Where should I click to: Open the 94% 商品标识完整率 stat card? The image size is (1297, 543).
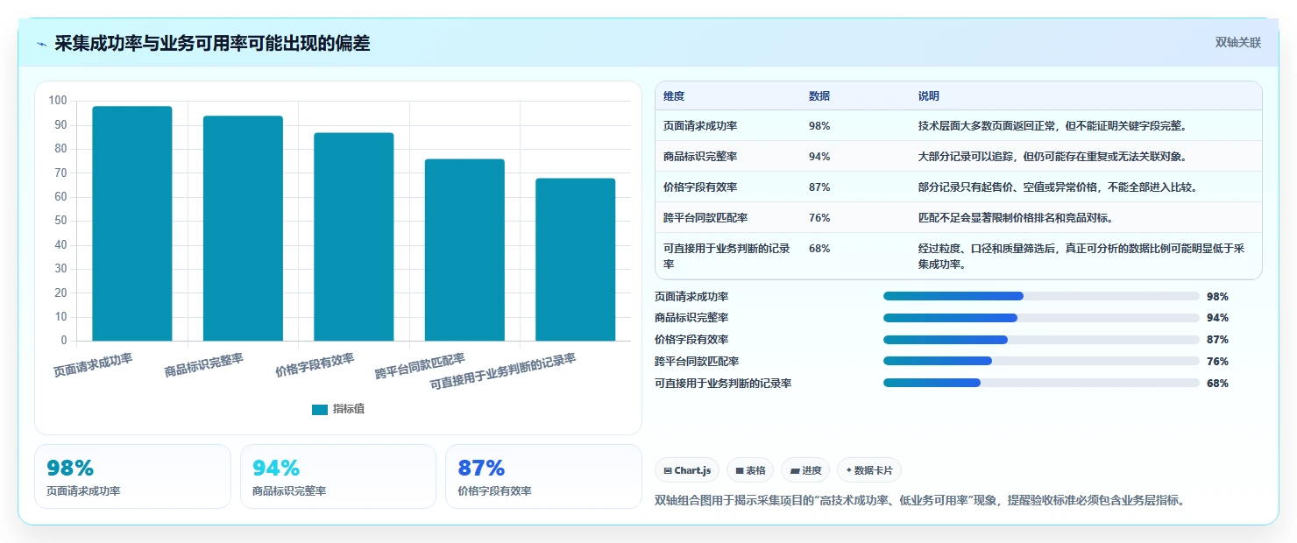click(x=338, y=476)
